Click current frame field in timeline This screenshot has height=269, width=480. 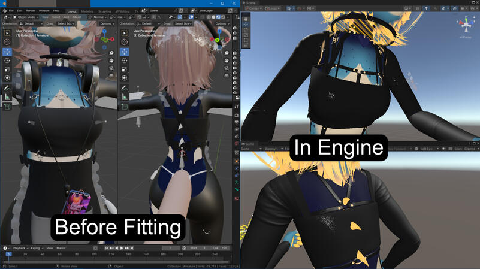tap(171, 248)
